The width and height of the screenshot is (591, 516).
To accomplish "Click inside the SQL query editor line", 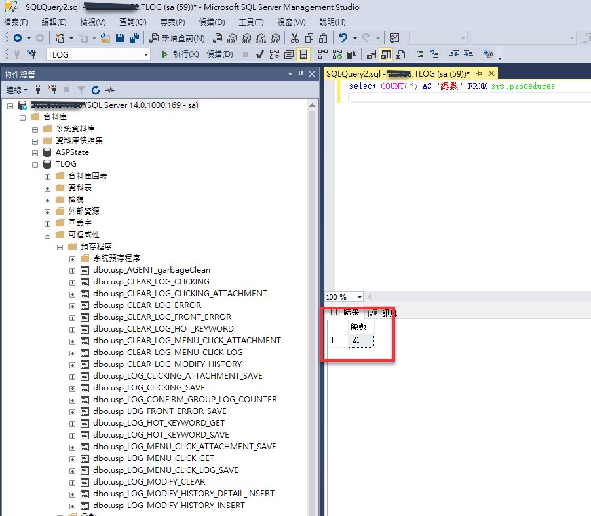I will [x=451, y=86].
